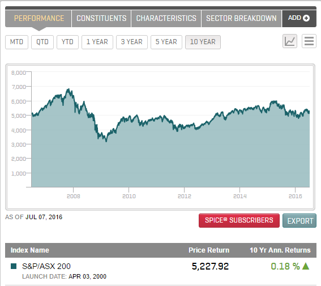The image size is (321, 286).
Task: Click the 3,000 y-axis label
Action: 19,145
